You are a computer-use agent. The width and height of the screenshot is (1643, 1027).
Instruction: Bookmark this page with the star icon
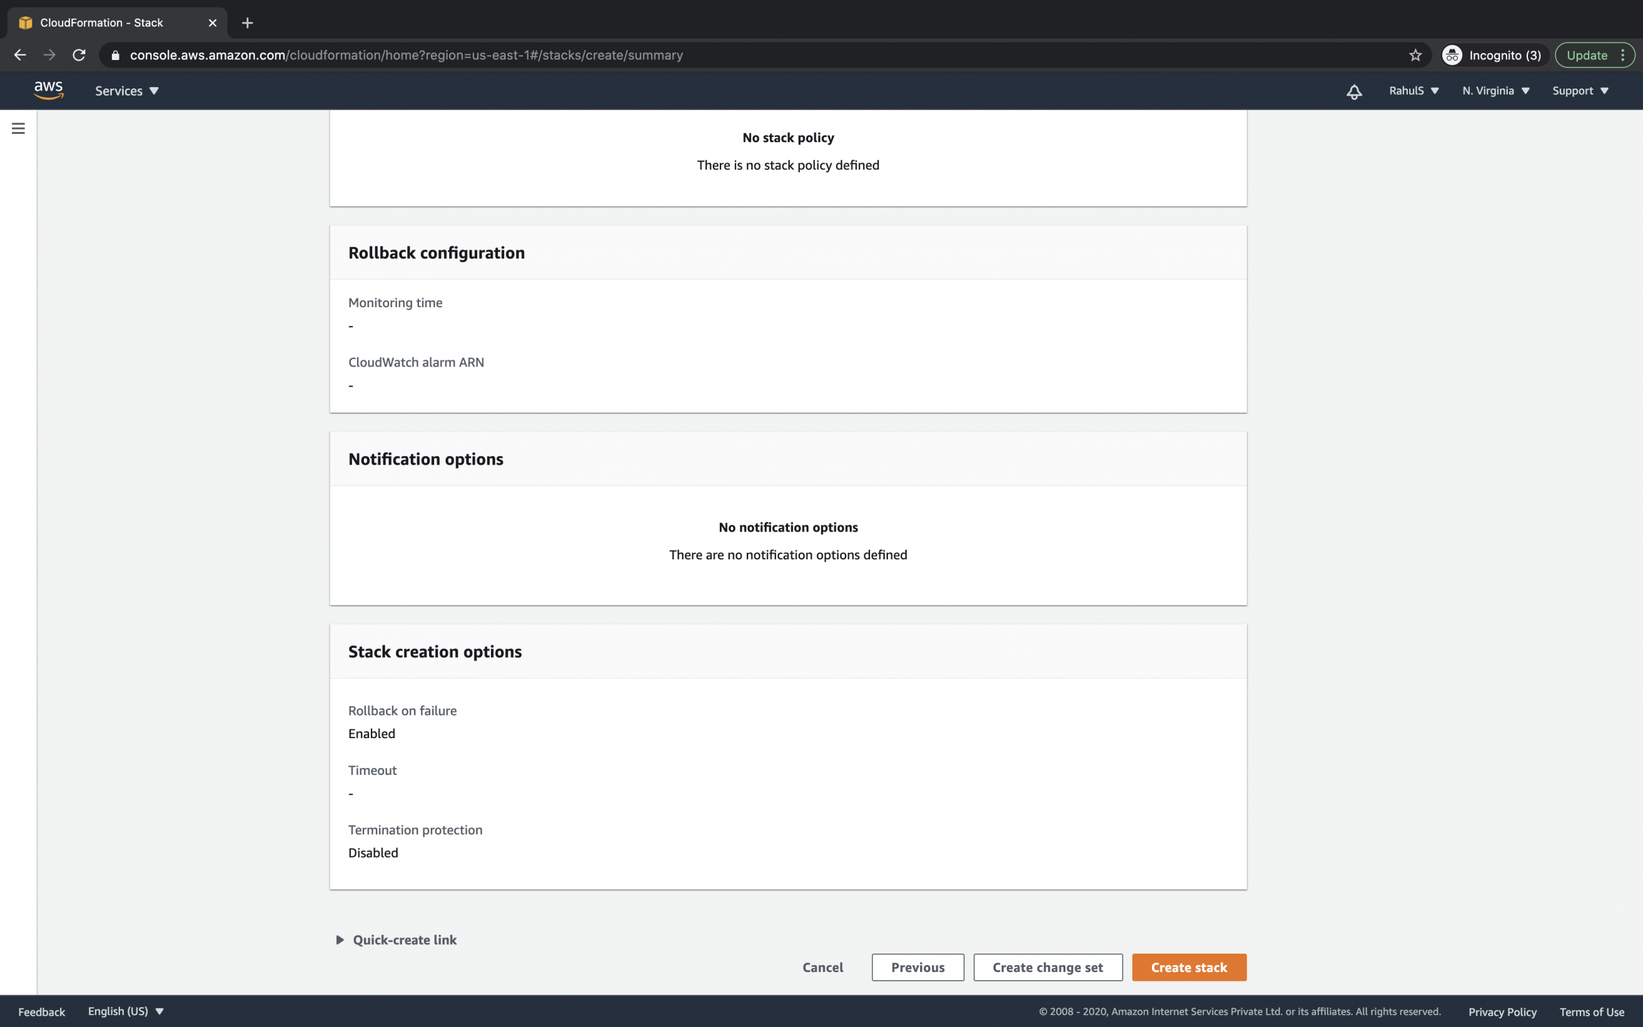tap(1415, 55)
